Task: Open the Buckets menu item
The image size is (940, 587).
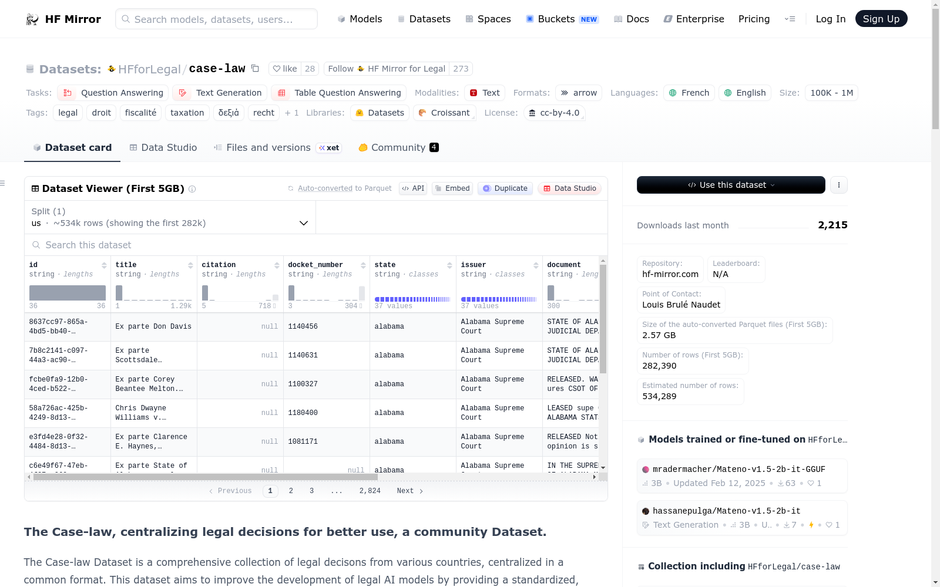Action: [x=562, y=19]
